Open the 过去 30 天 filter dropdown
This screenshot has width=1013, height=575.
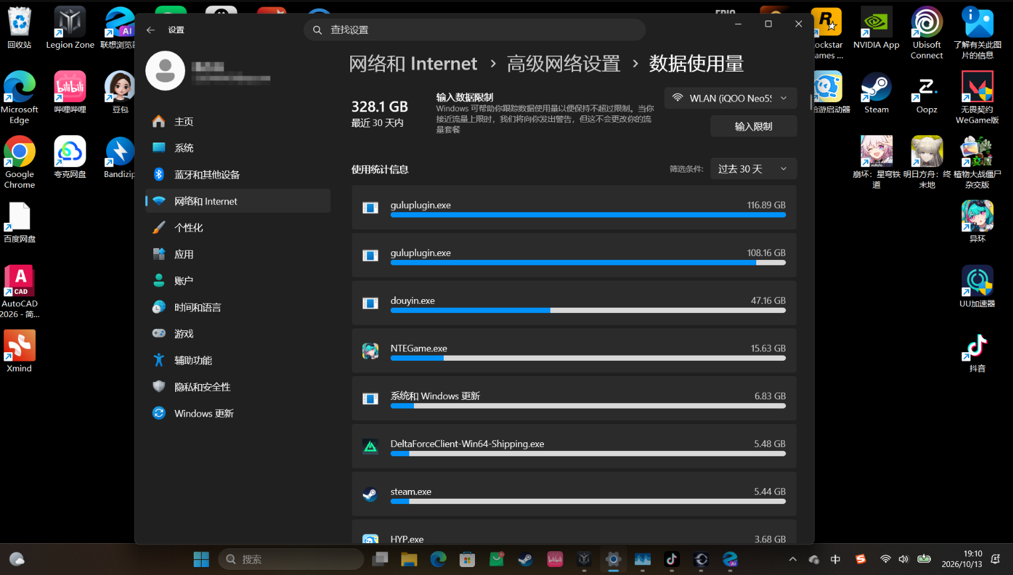(x=754, y=169)
